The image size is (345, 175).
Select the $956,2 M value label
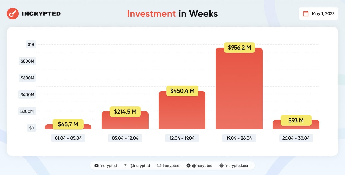[239, 48]
